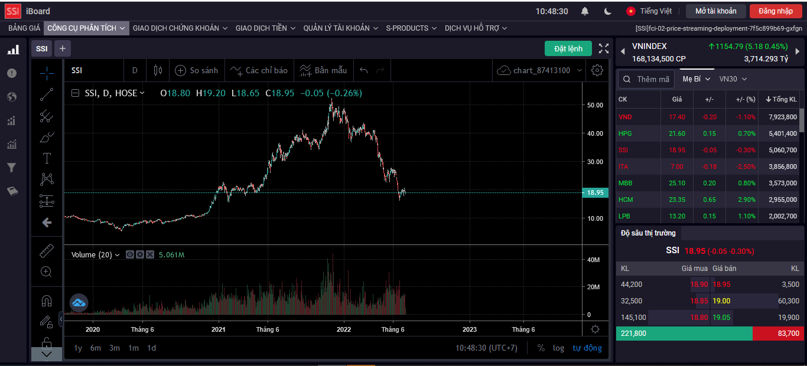Select the ruler measure tool
Image resolution: width=807 pixels, height=366 pixels.
pyautogui.click(x=47, y=250)
